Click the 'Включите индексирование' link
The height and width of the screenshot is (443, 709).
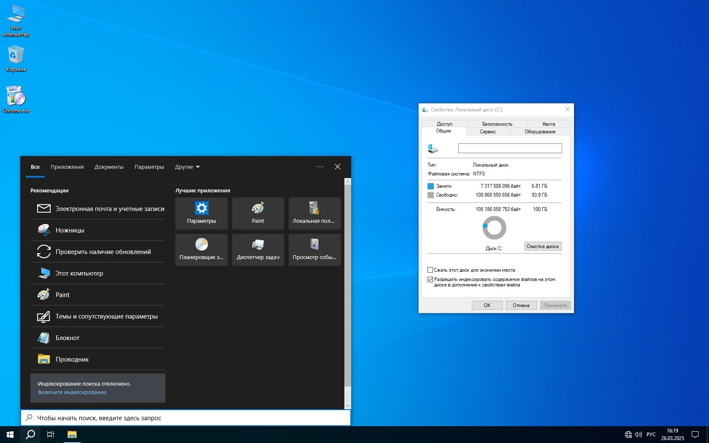(x=73, y=392)
